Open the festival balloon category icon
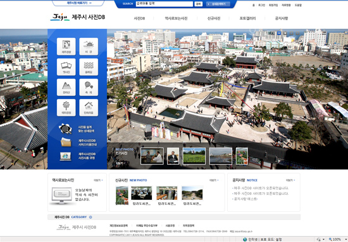The height and width of the screenshot is (242, 348). (89, 87)
